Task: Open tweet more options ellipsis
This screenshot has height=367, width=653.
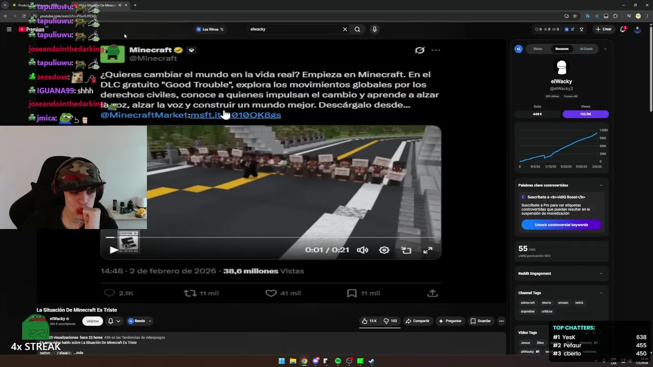Action: (x=436, y=50)
